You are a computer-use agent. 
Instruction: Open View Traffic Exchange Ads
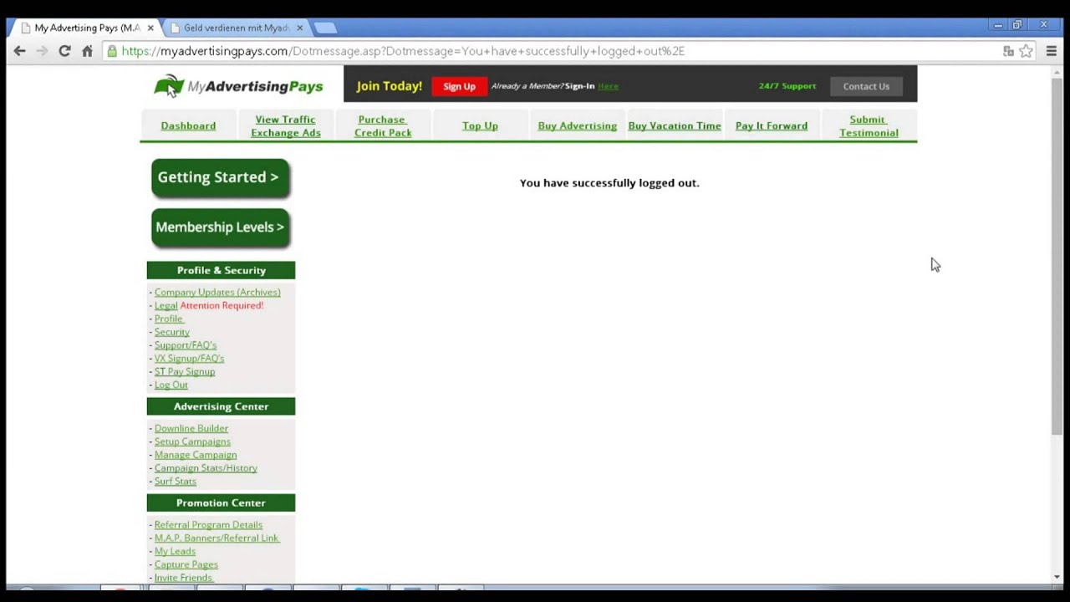coord(285,126)
